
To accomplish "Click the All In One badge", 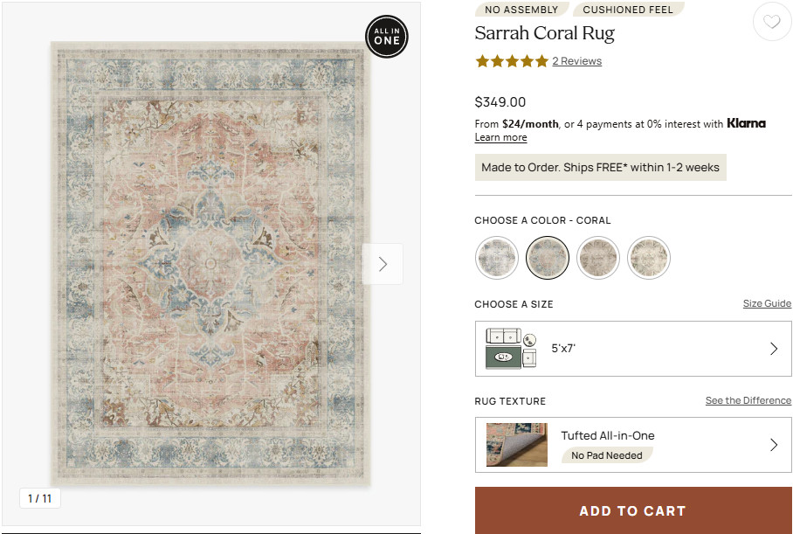I will [386, 36].
